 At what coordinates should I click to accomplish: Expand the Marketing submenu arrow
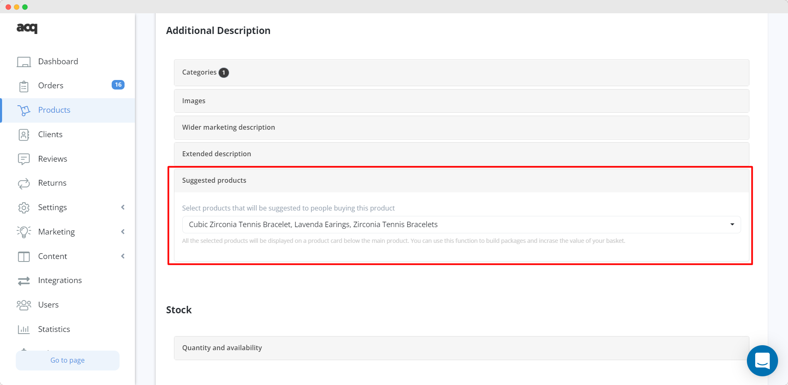(x=123, y=232)
